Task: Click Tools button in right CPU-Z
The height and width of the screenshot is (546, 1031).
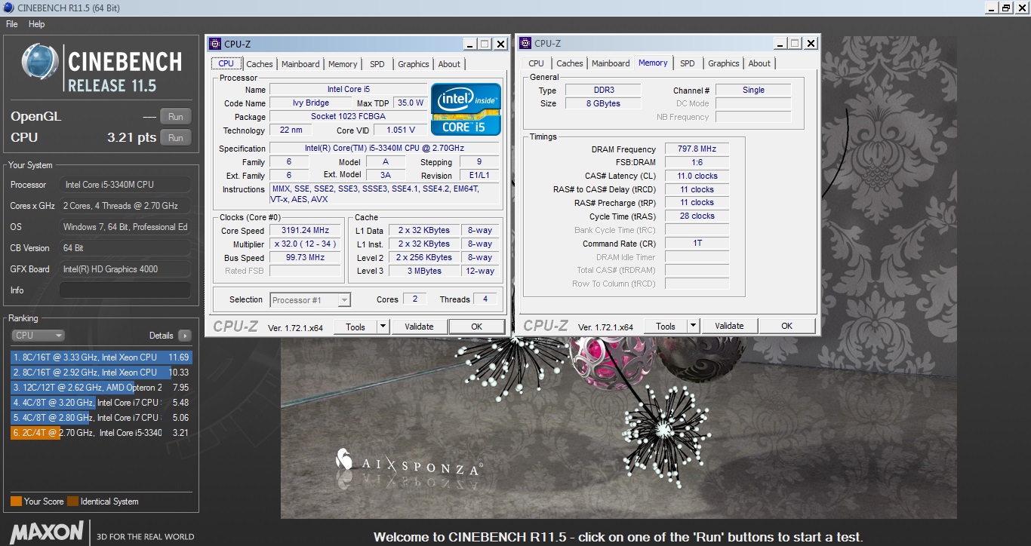Action: (x=666, y=326)
